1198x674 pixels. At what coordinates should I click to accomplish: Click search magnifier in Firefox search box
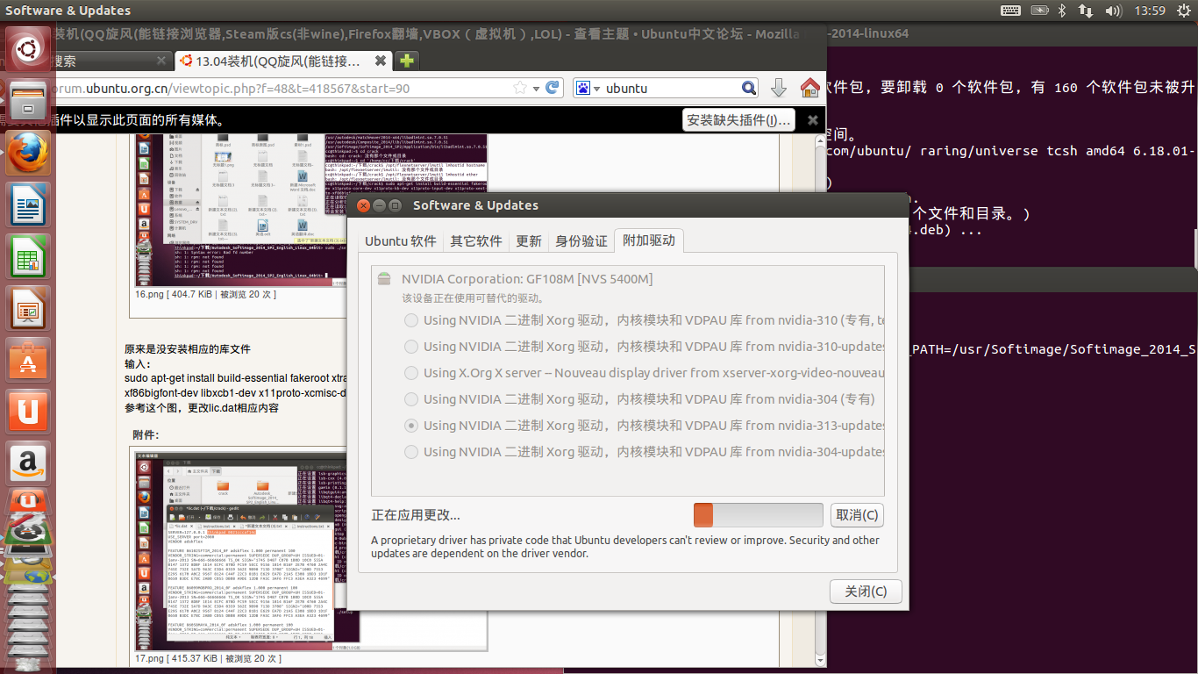tap(749, 88)
